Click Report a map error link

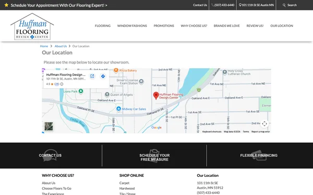[260, 132]
